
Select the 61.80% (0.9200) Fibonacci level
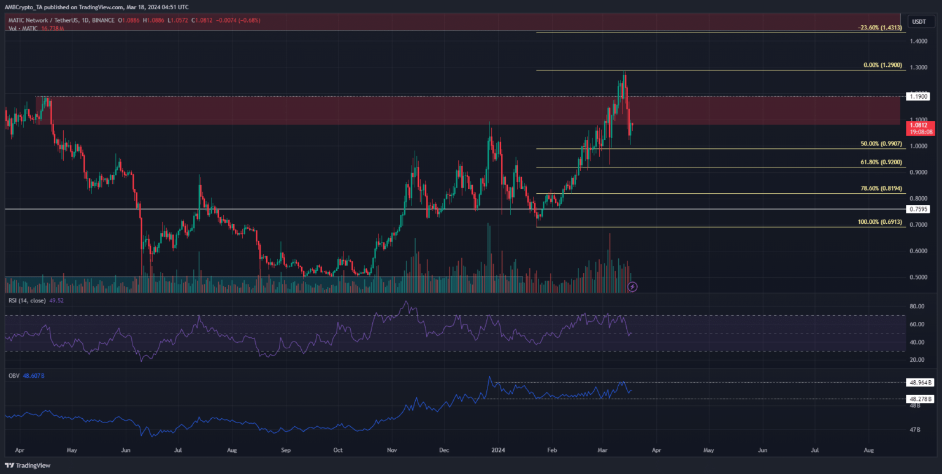coord(883,163)
